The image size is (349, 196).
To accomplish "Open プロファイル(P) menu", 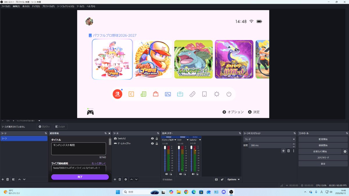I will pyautogui.click(x=48, y=6).
